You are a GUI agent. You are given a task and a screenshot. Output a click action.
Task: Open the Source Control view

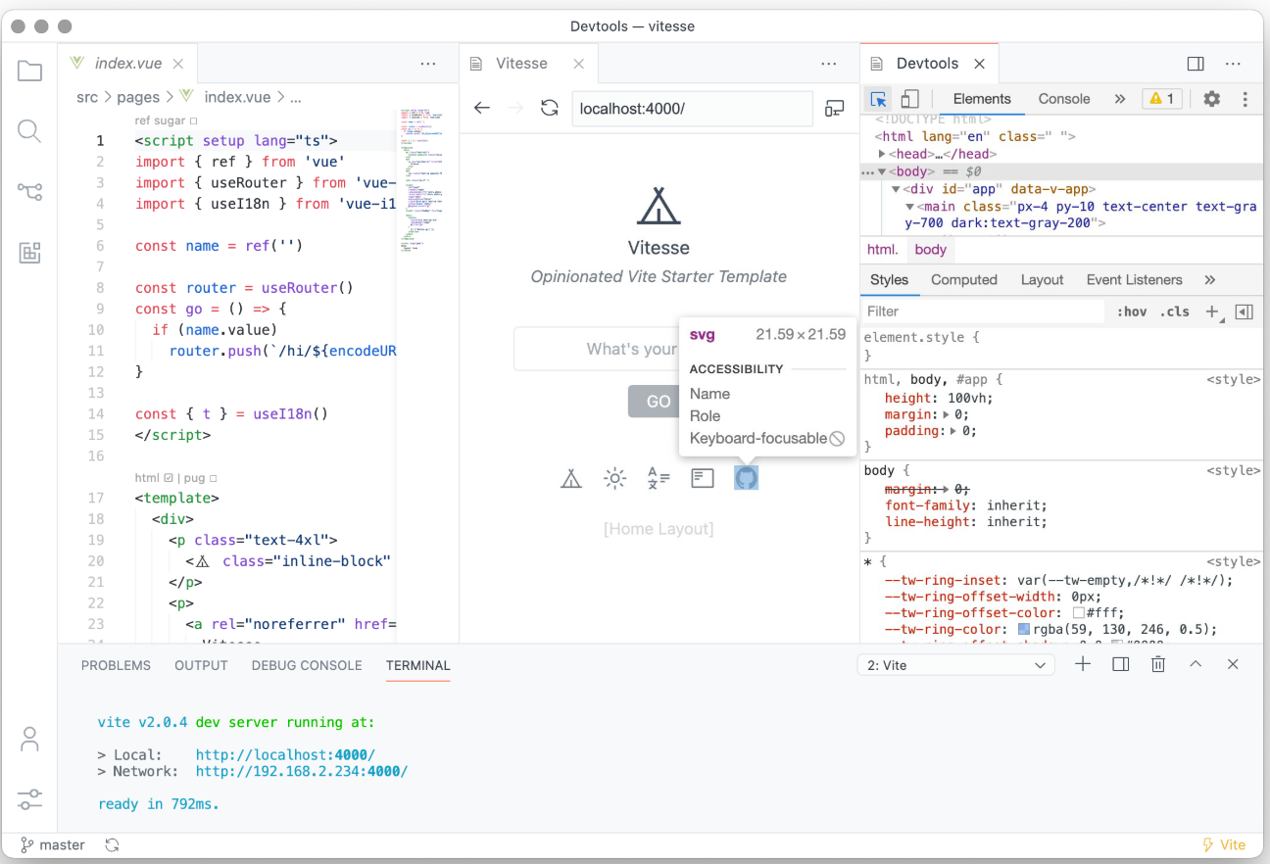[x=30, y=192]
